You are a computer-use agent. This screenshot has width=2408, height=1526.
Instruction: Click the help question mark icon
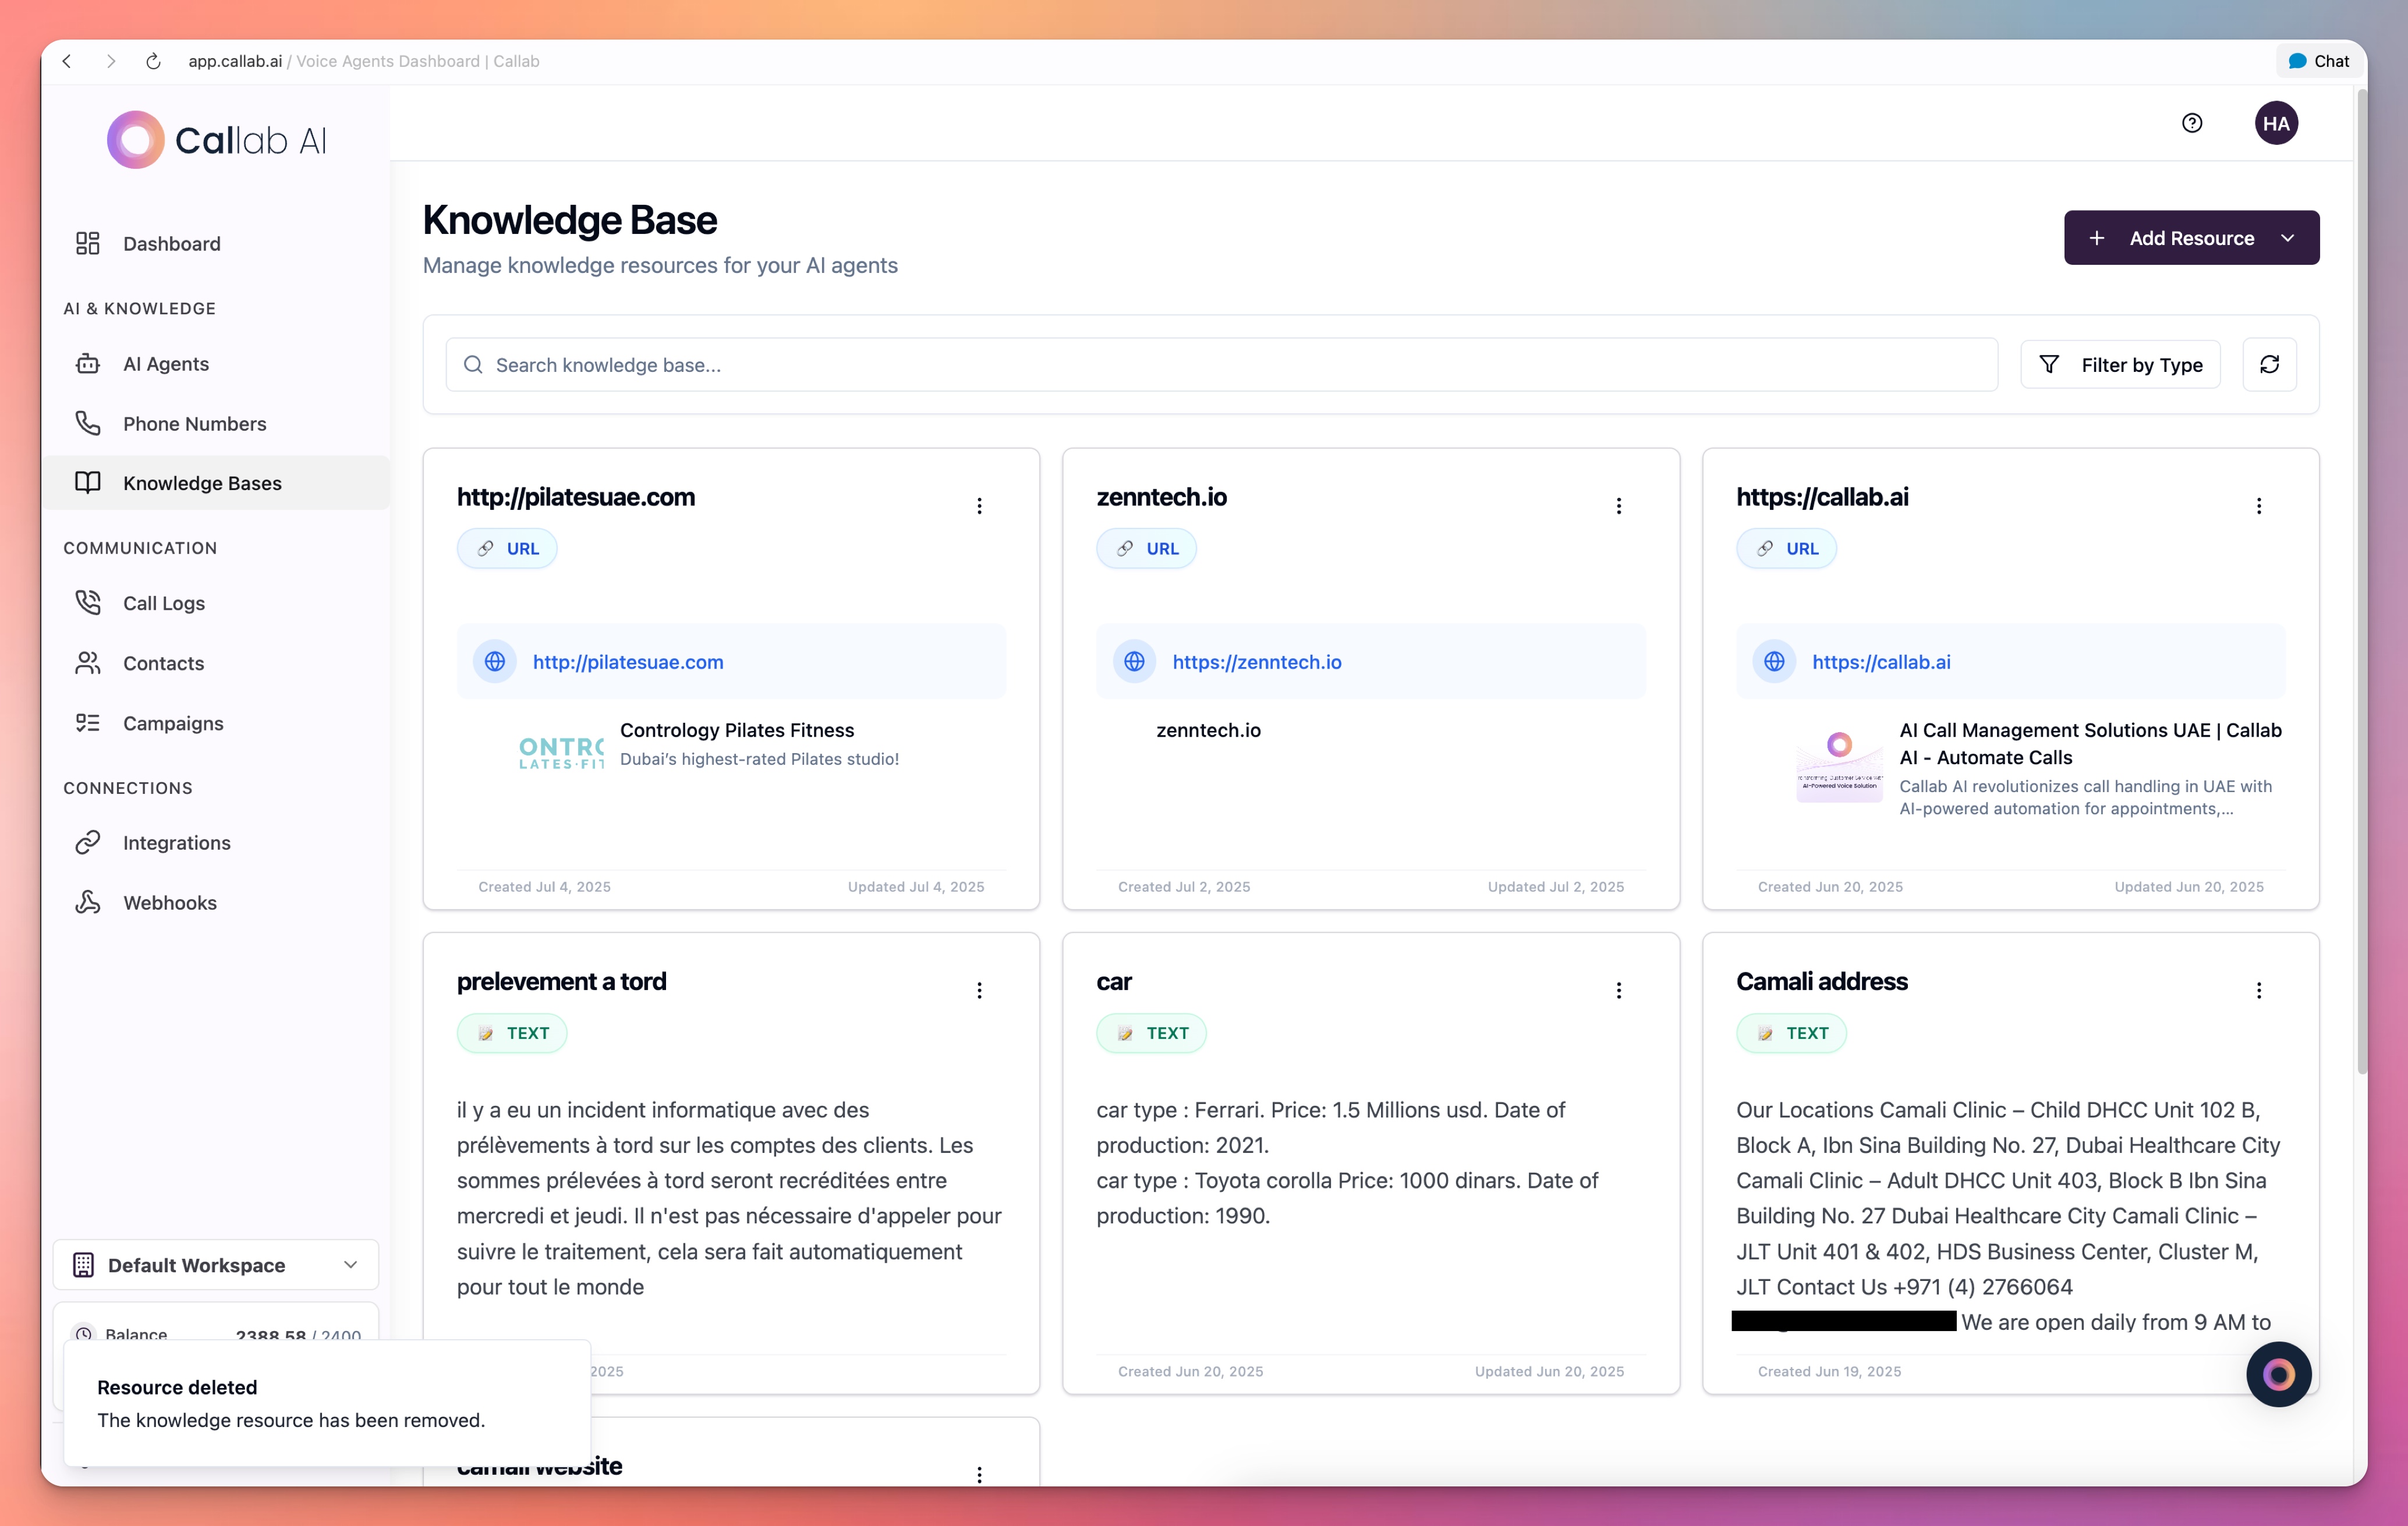[x=2191, y=123]
